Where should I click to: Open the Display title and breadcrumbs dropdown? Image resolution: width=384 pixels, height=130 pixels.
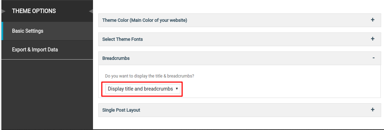point(143,89)
